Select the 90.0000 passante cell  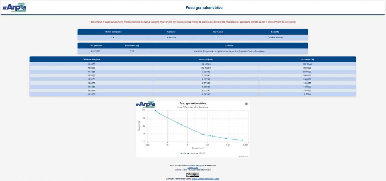tap(307, 68)
